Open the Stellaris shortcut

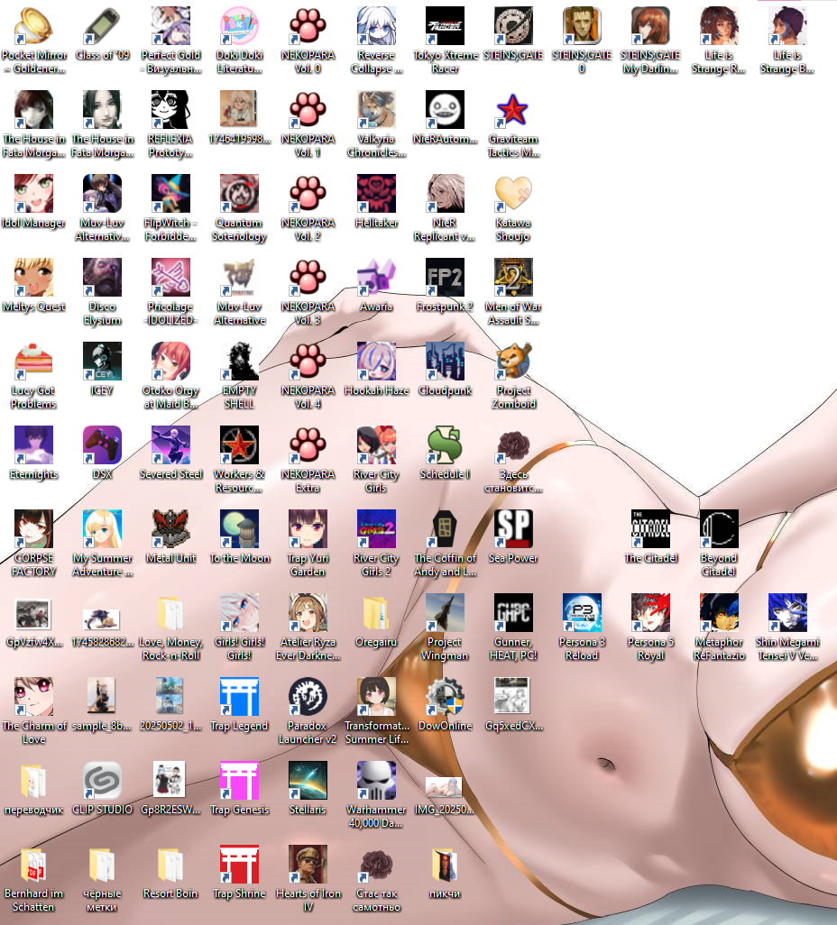click(308, 781)
